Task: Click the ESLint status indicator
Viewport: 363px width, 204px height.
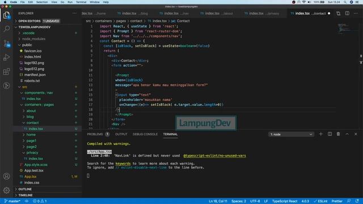Action: [320, 201]
